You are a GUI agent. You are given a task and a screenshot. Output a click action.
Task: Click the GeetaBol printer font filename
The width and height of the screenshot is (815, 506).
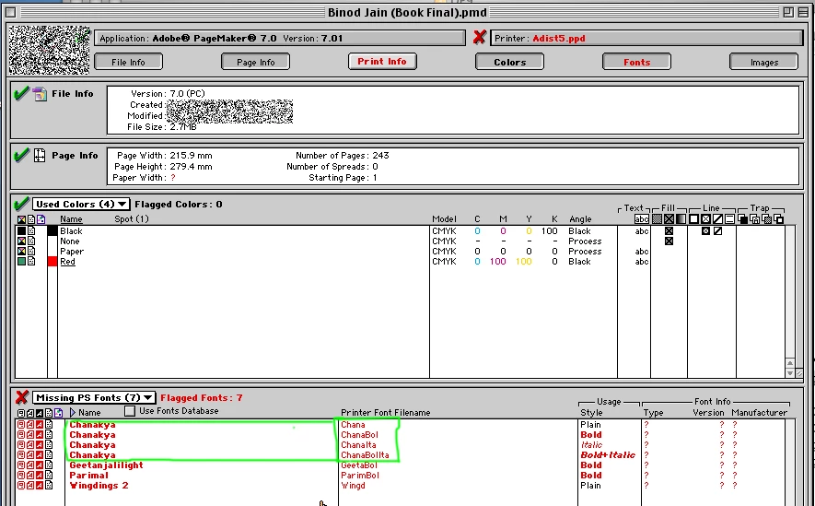tap(359, 465)
